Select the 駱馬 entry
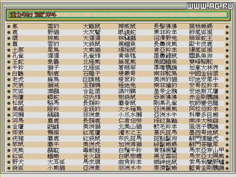236x177 pixels. 53,103
